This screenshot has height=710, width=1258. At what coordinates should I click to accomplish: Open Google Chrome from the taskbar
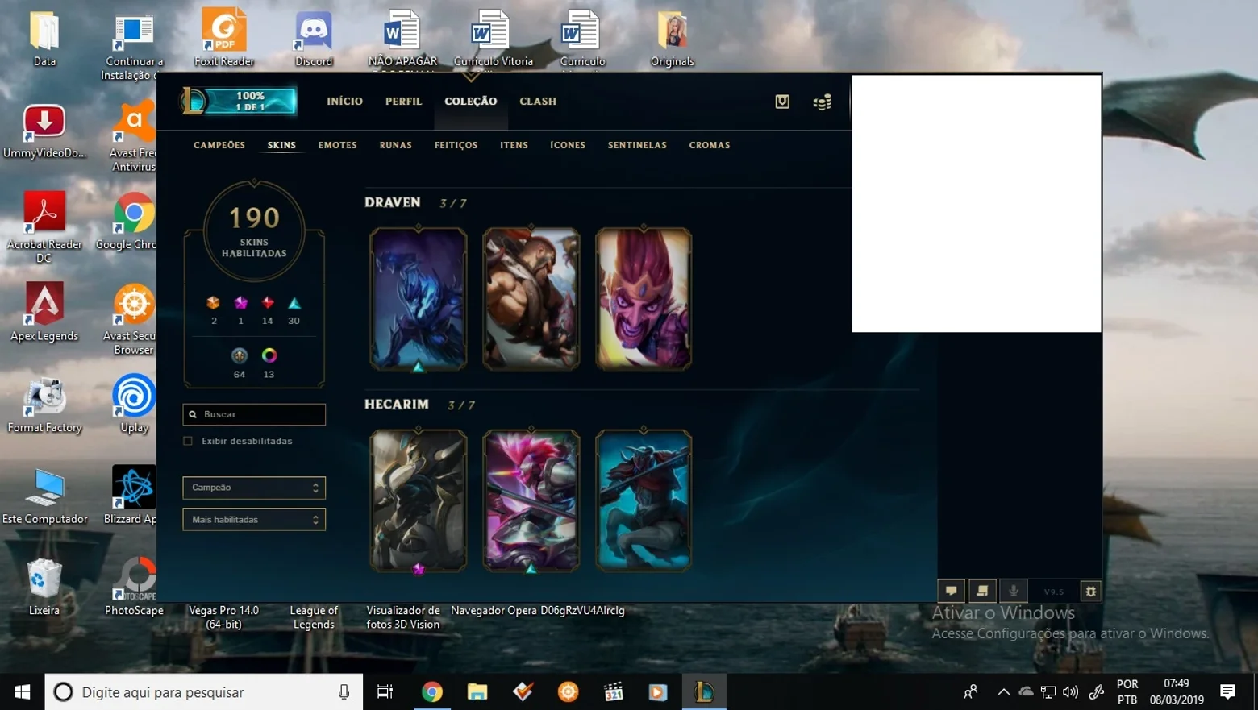(x=432, y=691)
